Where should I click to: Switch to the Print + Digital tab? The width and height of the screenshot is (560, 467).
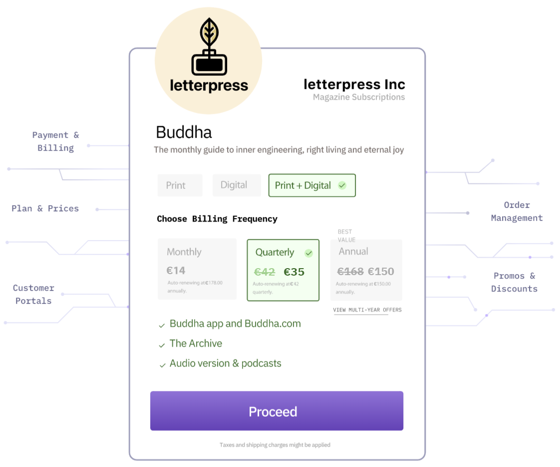point(312,185)
